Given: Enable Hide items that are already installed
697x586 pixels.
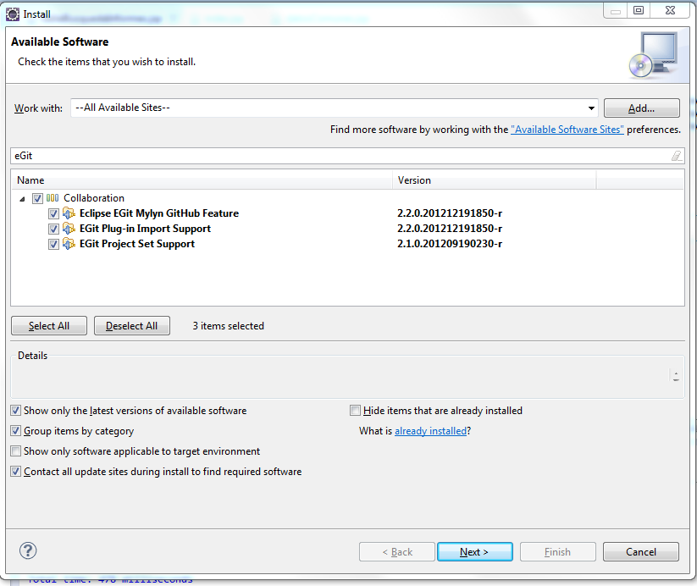Looking at the screenshot, I should click(356, 411).
